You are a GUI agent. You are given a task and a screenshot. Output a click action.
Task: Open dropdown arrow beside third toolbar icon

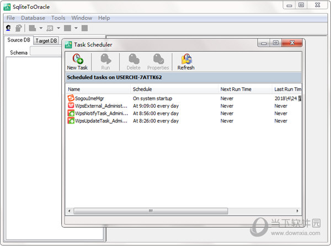click(41, 28)
